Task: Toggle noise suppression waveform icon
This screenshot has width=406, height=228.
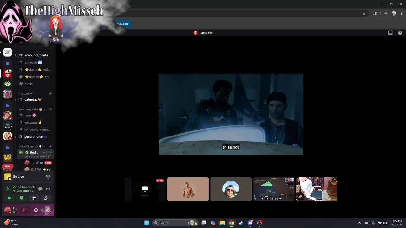Action: (40, 189)
